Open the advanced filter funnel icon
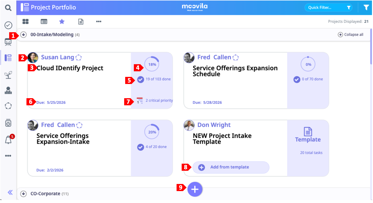This screenshot has height=203, width=373. coord(366,8)
